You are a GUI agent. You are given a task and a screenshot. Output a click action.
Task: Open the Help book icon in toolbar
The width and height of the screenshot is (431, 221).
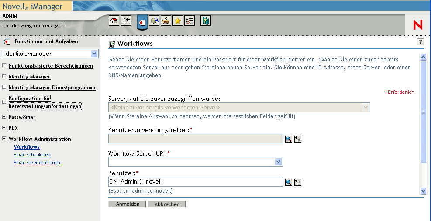206,20
